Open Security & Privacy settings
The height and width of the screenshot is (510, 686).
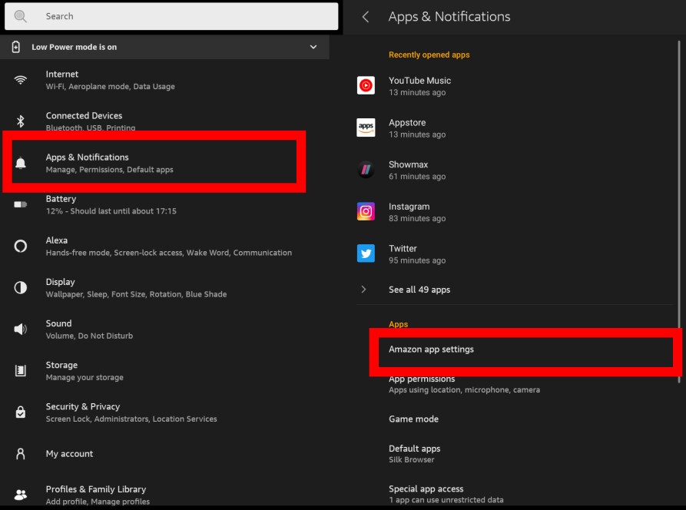point(164,412)
